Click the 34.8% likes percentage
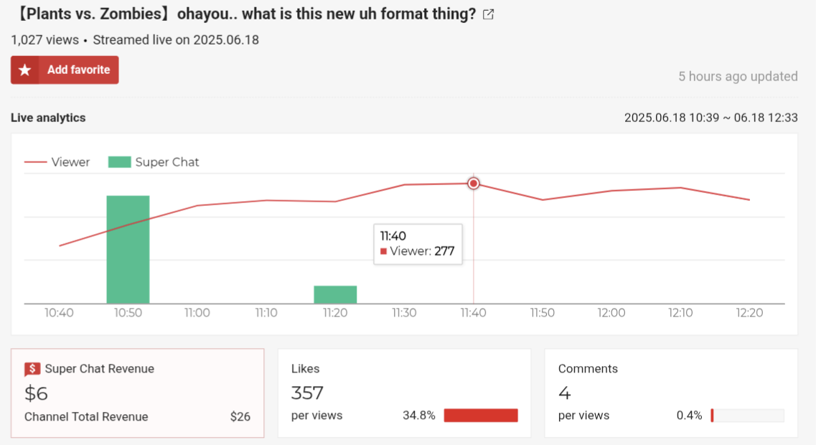Screen dimensions: 816x445 pos(419,416)
